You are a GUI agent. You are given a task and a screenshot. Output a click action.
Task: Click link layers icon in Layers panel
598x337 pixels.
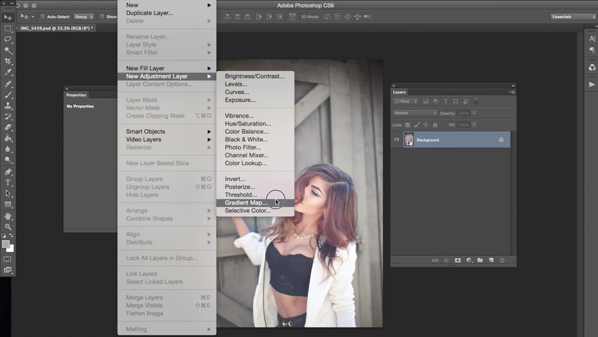coord(435,260)
